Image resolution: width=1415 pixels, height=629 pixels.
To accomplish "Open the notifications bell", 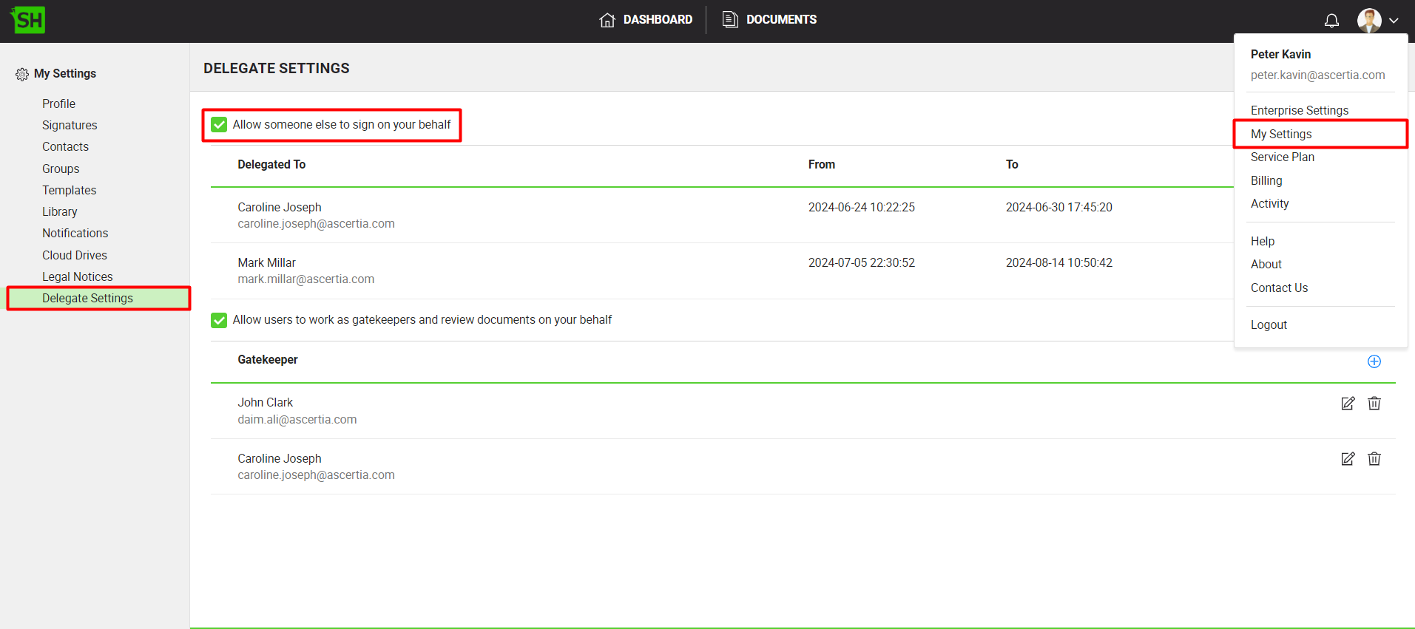I will click(x=1331, y=21).
